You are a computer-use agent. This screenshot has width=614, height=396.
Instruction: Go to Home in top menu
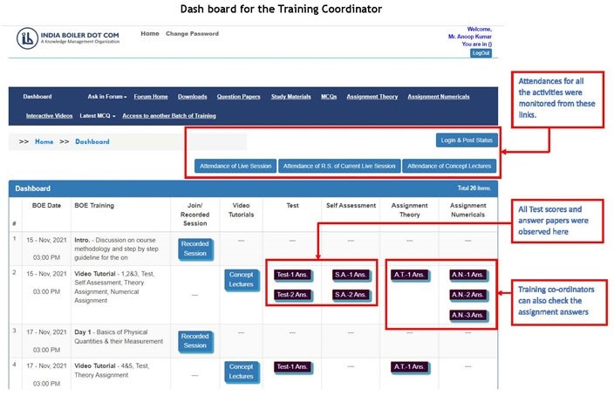click(x=150, y=34)
